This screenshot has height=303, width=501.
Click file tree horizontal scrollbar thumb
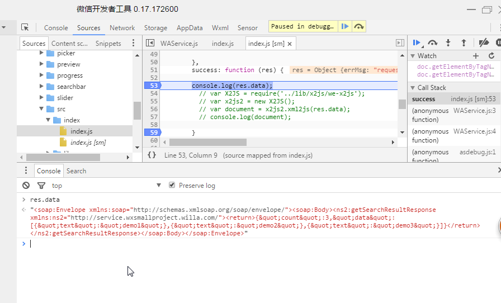[x=63, y=157]
